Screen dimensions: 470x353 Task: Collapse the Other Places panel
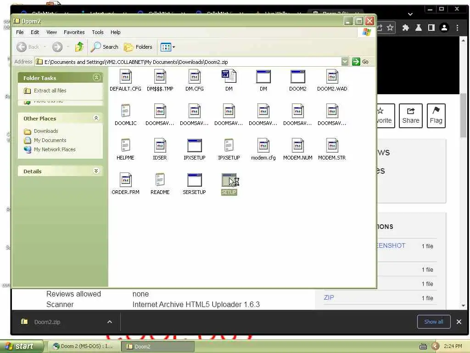click(x=96, y=118)
